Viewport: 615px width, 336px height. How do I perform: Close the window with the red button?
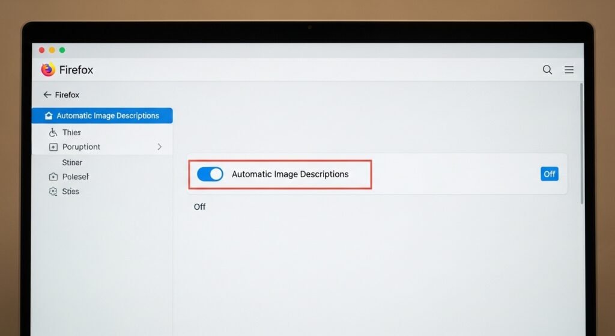click(42, 50)
